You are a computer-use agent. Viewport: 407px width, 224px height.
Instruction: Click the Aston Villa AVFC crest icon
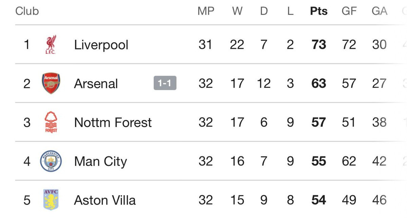(x=51, y=200)
